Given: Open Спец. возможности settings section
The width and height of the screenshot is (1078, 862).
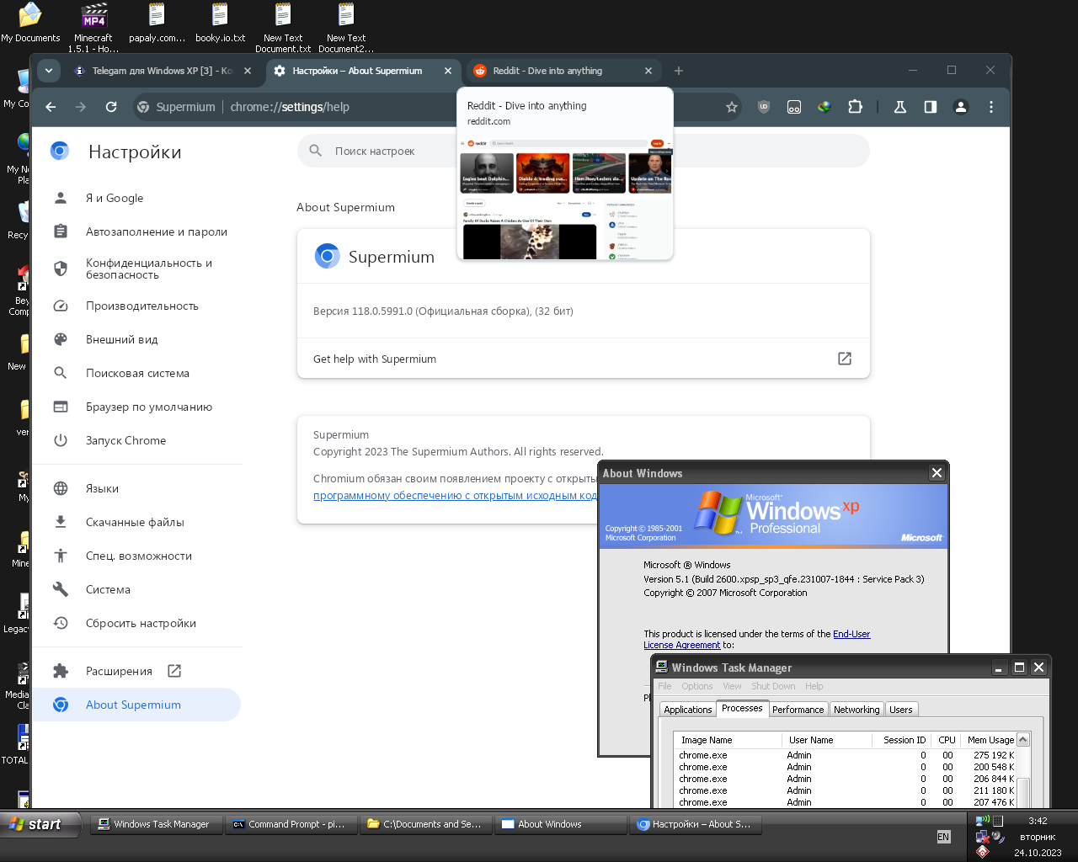Looking at the screenshot, I should (x=136, y=556).
